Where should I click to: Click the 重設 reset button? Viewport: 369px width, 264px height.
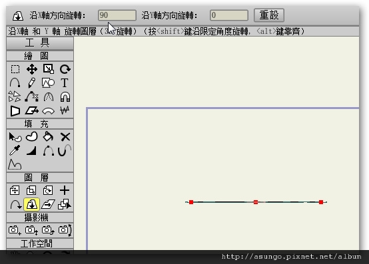click(x=269, y=15)
